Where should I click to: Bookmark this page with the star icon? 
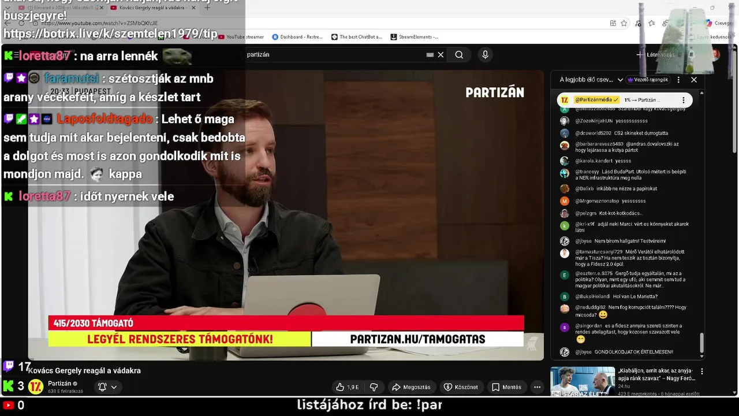pos(624,23)
